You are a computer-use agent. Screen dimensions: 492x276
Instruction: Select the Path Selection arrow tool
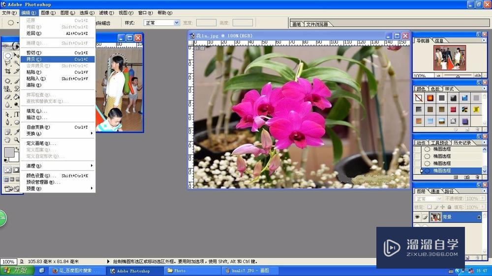7,114
